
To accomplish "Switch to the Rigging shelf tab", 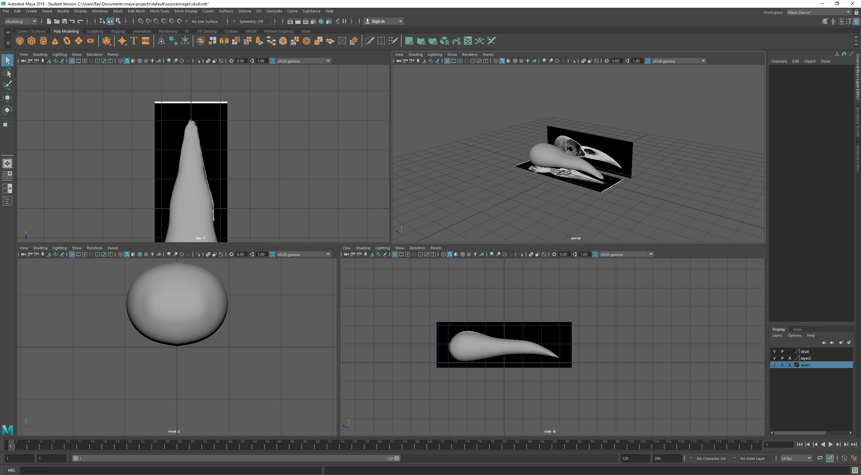I will coord(118,31).
